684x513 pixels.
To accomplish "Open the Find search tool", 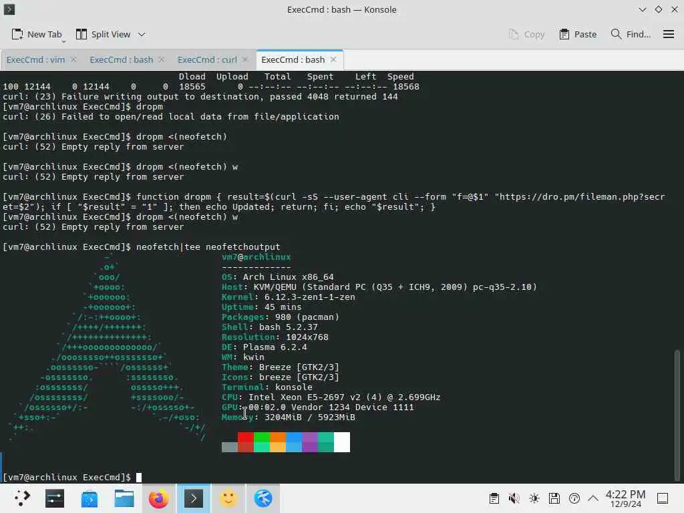I will (631, 35).
